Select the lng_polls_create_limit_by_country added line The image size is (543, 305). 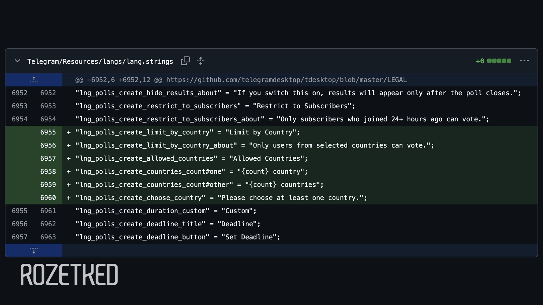(187, 132)
